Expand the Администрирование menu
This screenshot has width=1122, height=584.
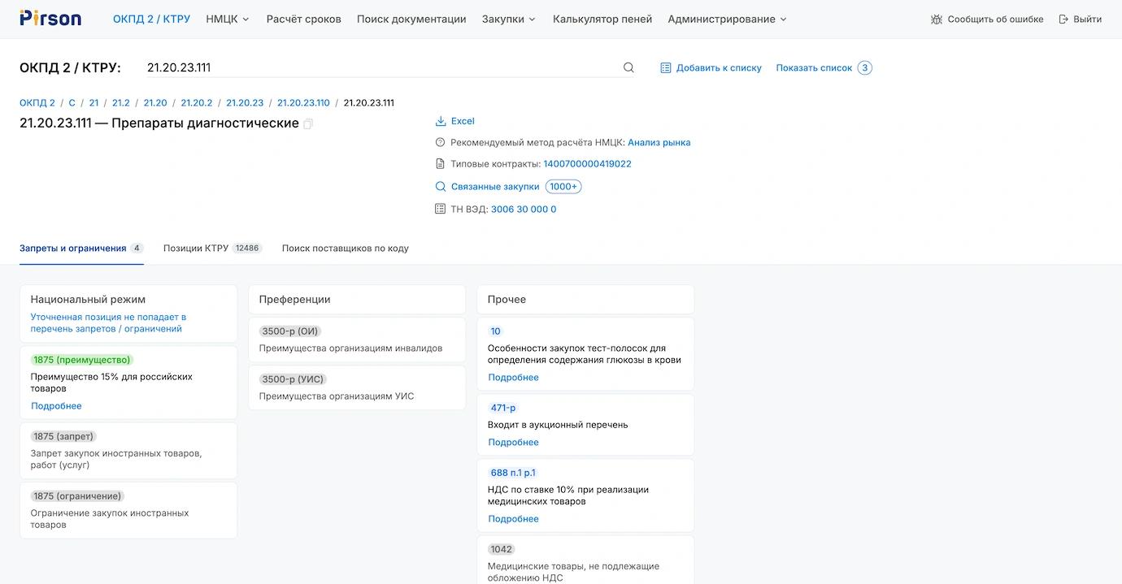727,19
